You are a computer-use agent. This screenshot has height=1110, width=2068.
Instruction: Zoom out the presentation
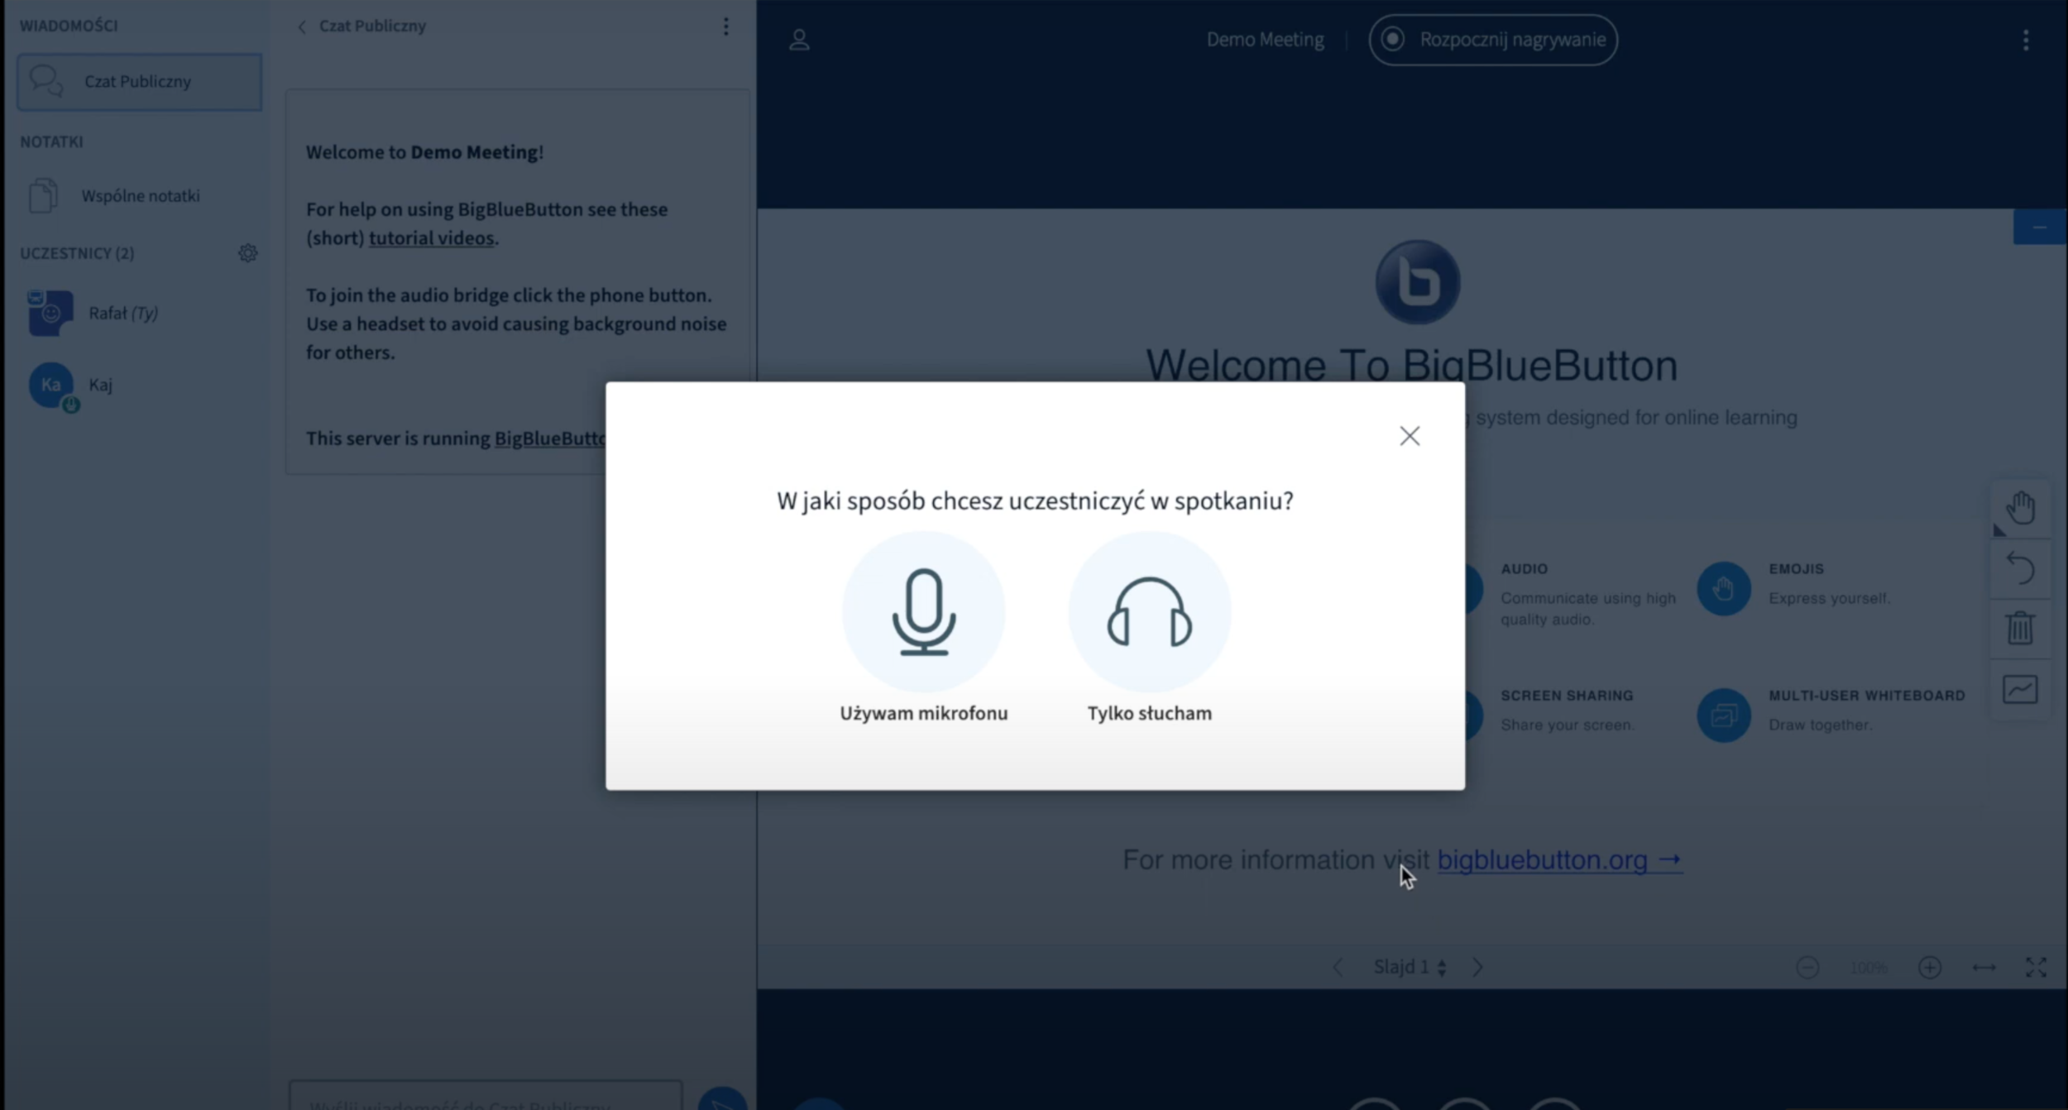(x=1807, y=968)
